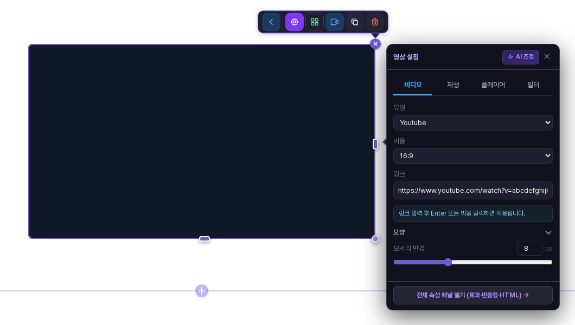575x325 pixels.
Task: Click the AI 조정 button
Action: pyautogui.click(x=521, y=57)
